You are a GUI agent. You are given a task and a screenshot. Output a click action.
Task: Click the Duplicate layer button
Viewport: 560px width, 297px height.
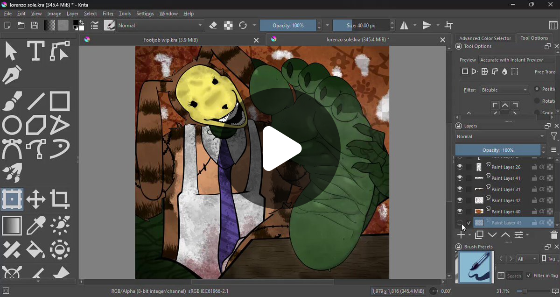(x=479, y=235)
